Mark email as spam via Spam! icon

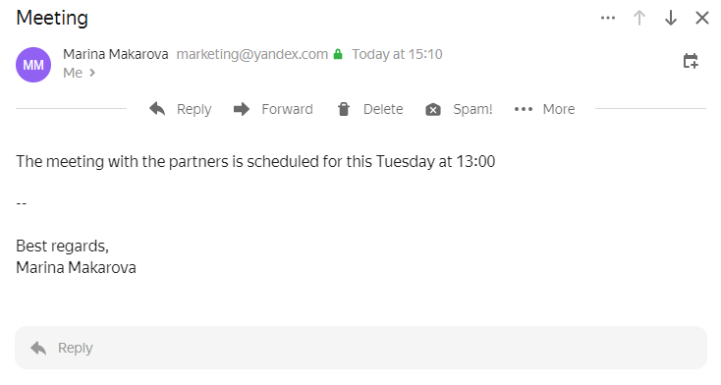pos(432,109)
